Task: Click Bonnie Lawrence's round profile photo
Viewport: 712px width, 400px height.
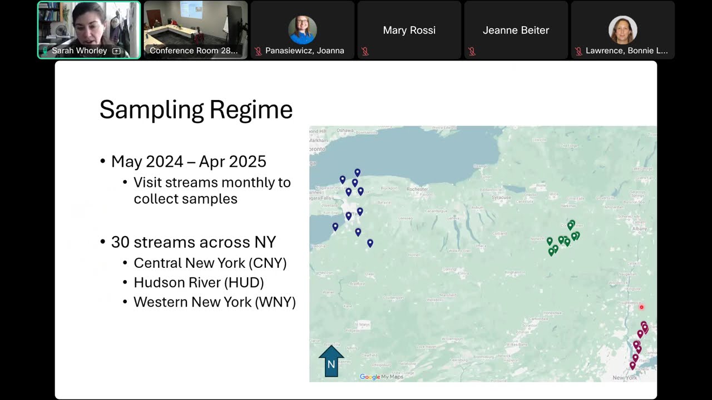Action: 622,30
